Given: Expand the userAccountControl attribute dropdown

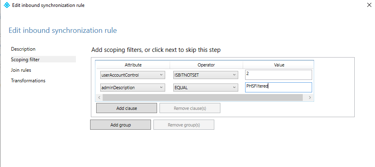Looking at the screenshot, I should (x=162, y=75).
